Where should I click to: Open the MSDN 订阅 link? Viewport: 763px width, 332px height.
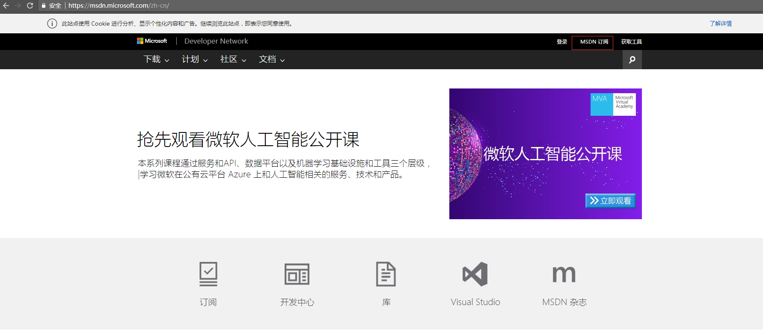594,42
